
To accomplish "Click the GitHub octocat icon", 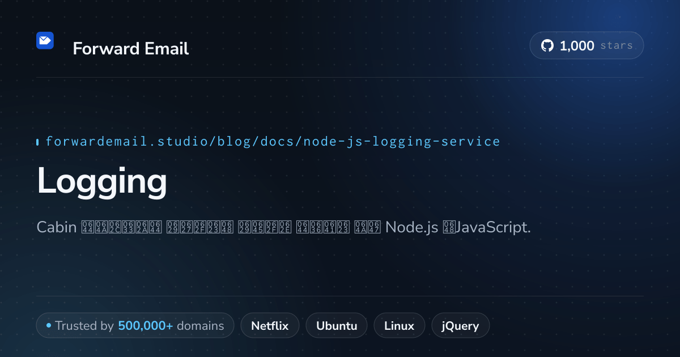I will coord(547,46).
